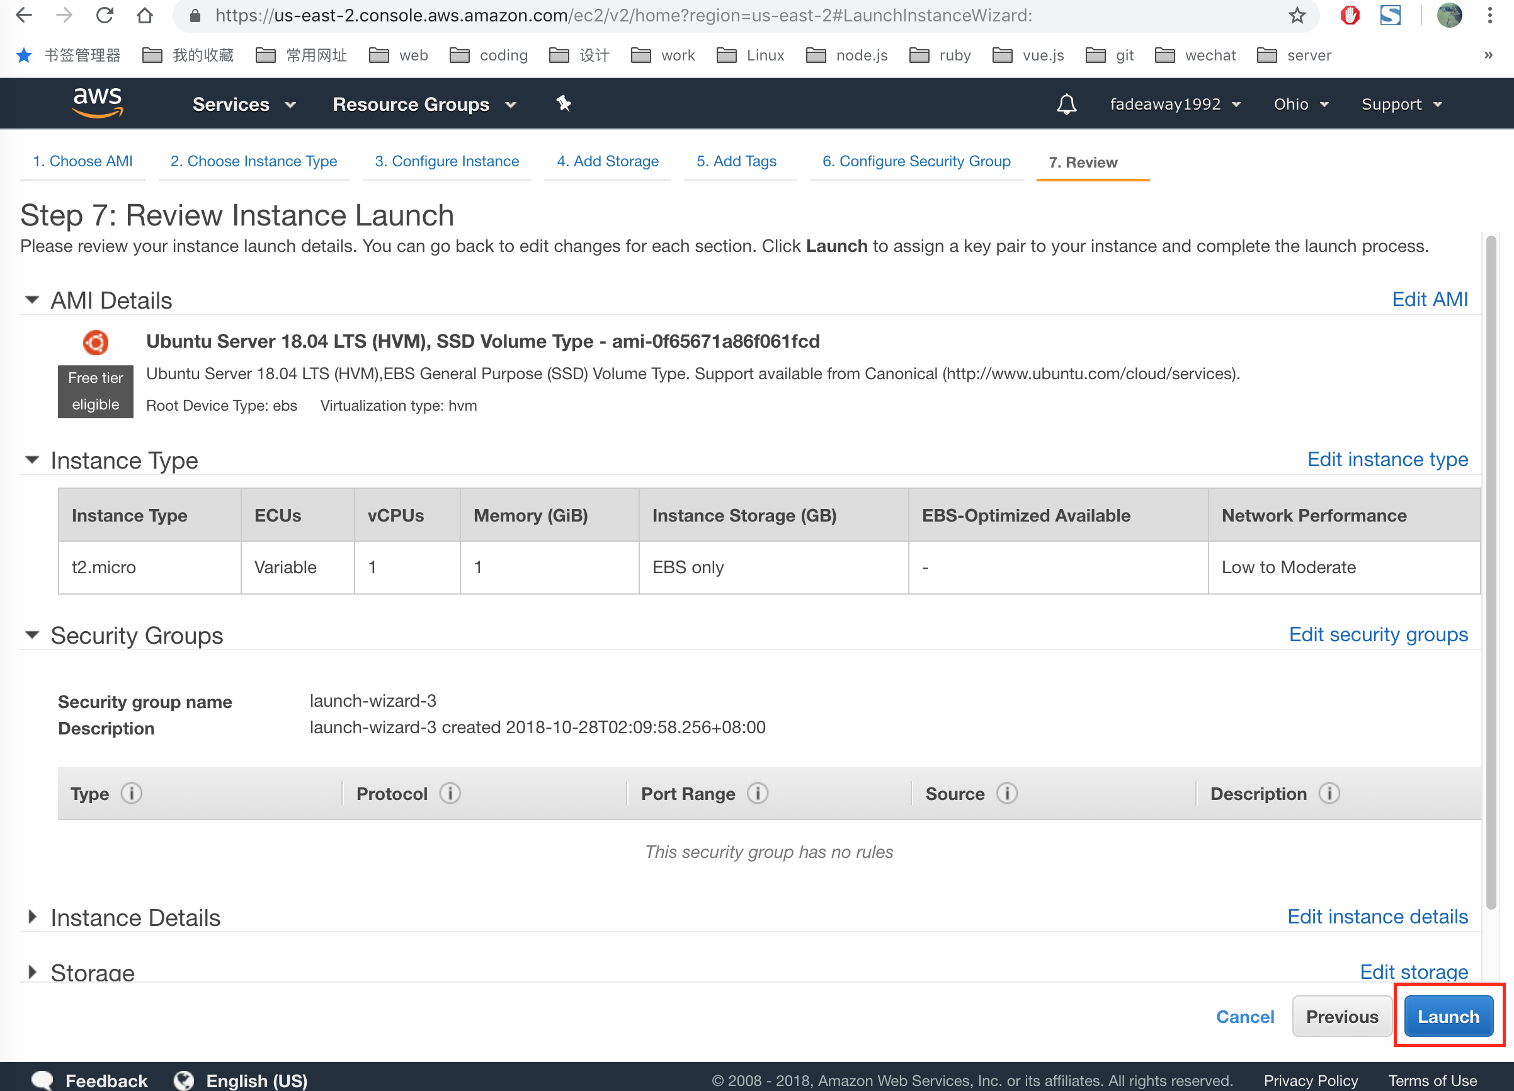The height and width of the screenshot is (1091, 1514).
Task: Switch to 6. Configure Security Group tab
Action: tap(916, 162)
